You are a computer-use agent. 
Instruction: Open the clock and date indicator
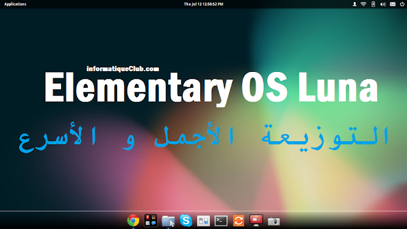pos(203,4)
